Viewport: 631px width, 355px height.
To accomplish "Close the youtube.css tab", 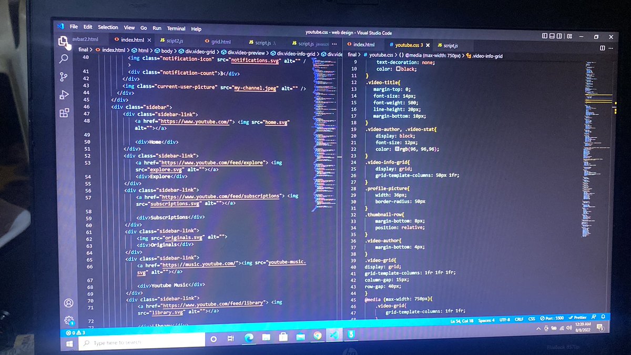I will click(428, 45).
